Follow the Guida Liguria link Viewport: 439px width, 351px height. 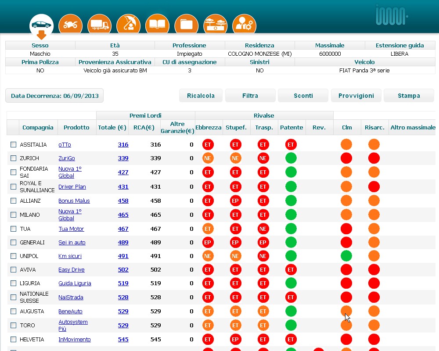tap(75, 283)
